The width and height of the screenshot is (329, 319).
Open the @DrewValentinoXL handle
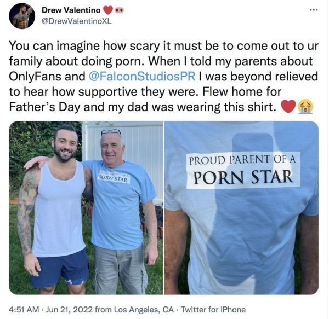click(x=77, y=21)
